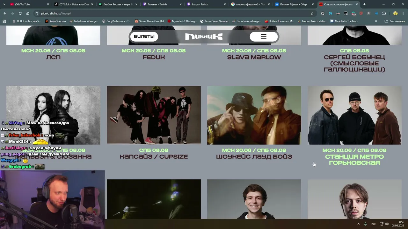This screenshot has height=229, width=408.
Task: Open the 'Станция Метро Горьковская' band photo
Action: pyautogui.click(x=354, y=115)
